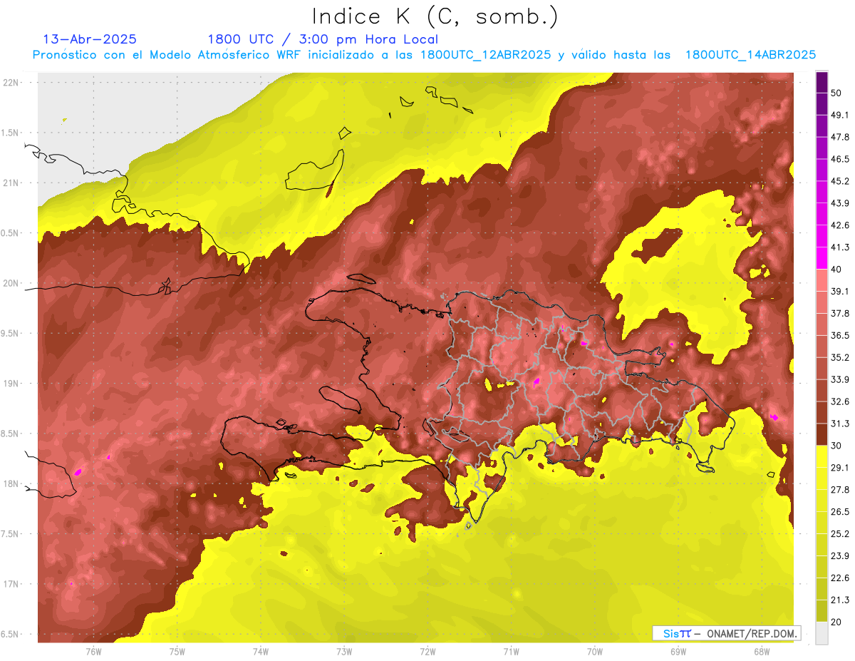Click the "18N" latitude label
855x661 pixels.
(x=11, y=483)
